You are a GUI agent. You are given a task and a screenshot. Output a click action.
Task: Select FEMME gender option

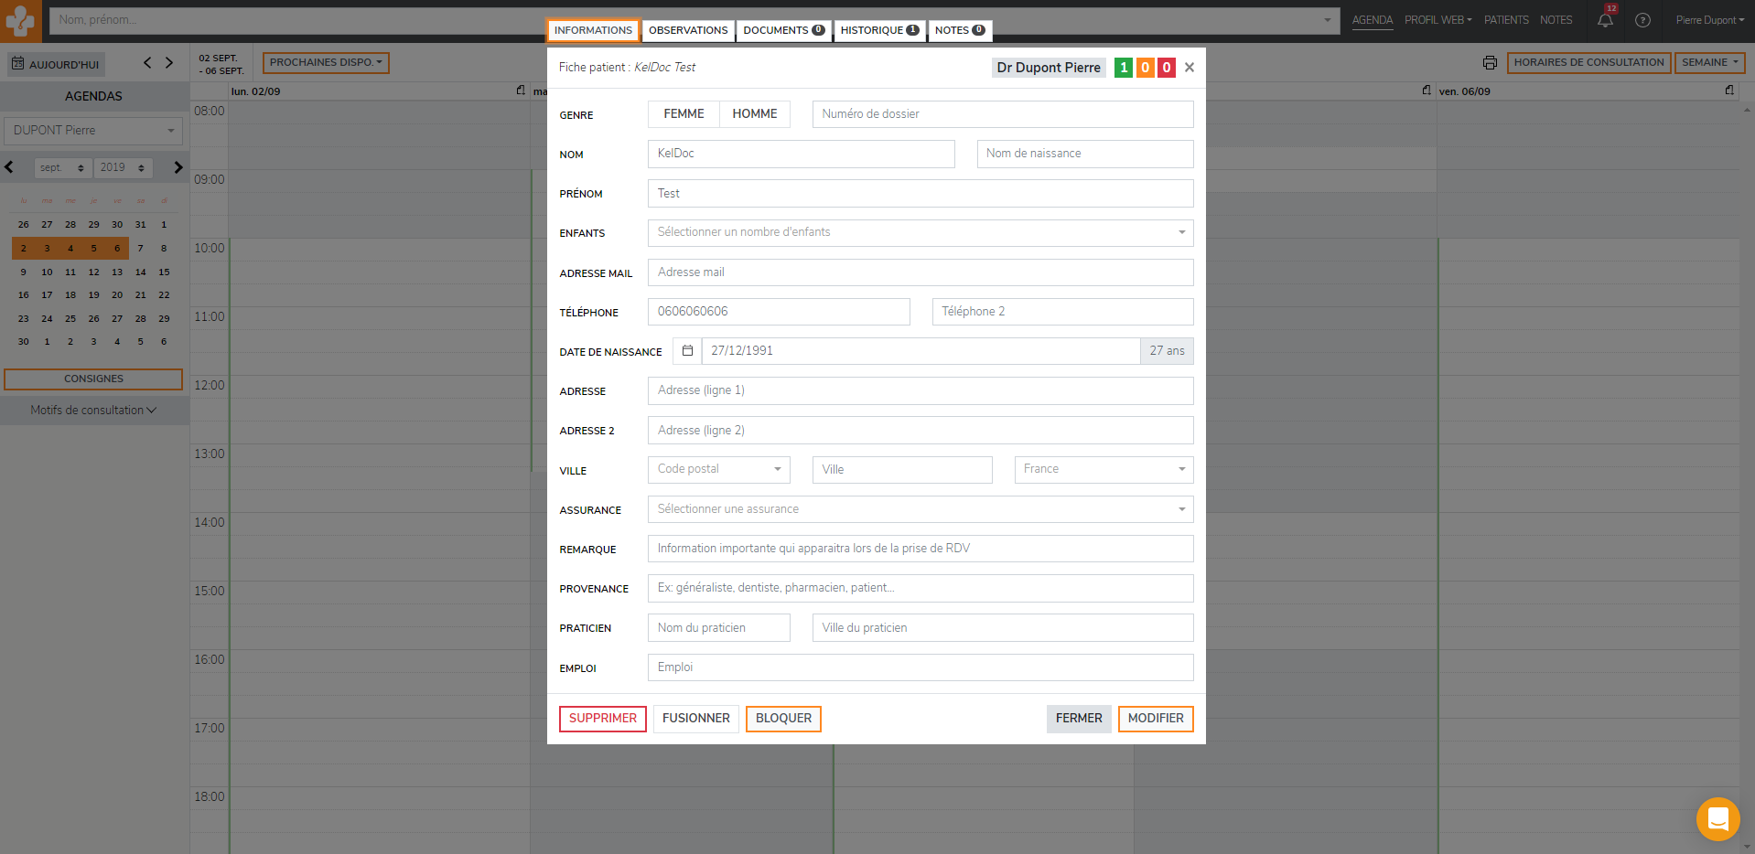tap(684, 114)
